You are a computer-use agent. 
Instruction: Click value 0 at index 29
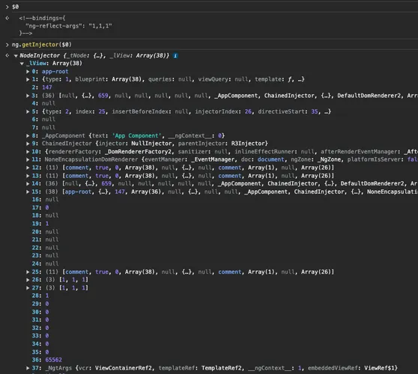47,304
